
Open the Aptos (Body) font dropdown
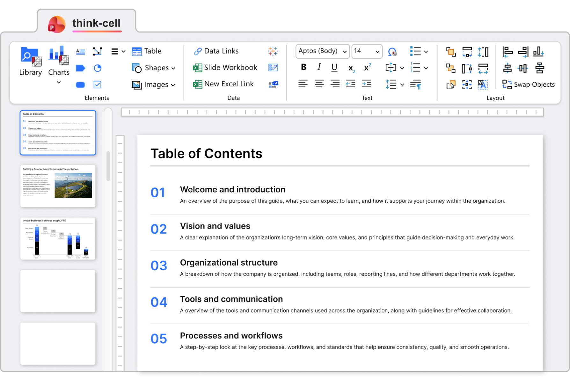[x=322, y=51]
